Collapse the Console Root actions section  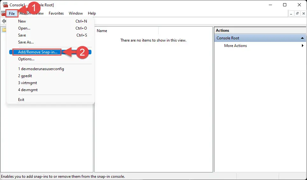[302, 38]
